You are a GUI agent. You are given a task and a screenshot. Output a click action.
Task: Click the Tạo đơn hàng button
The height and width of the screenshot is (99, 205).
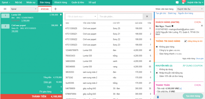(193, 96)
